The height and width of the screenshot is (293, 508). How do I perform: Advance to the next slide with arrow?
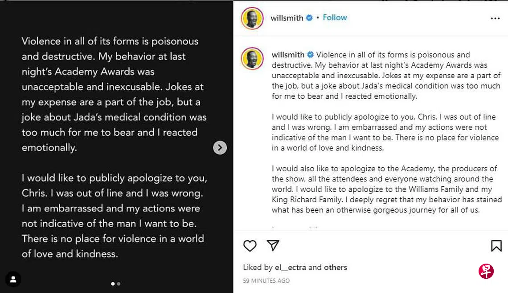coord(220,148)
